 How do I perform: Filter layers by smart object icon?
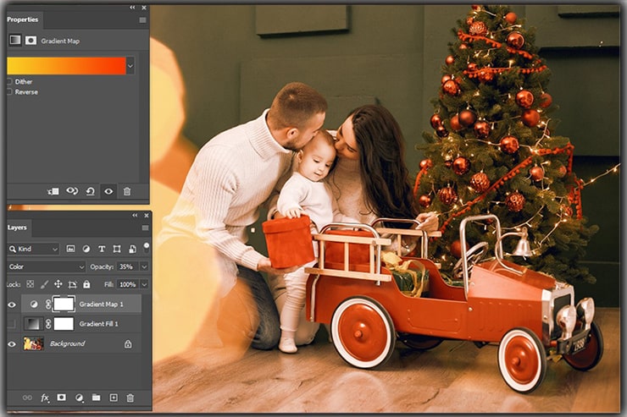click(x=132, y=249)
